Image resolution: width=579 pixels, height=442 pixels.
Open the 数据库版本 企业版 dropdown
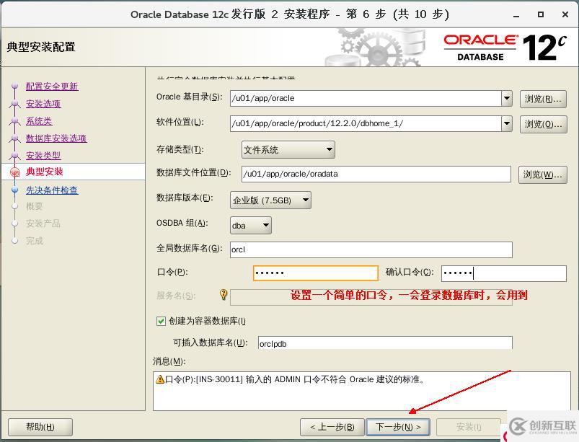pos(270,200)
